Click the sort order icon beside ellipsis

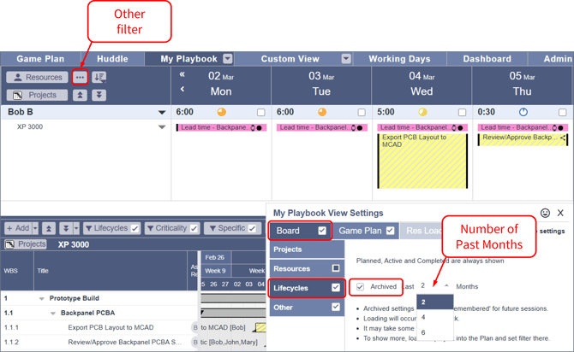99,77
